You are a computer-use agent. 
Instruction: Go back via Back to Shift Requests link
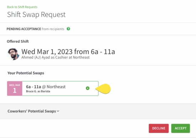click(22, 7)
